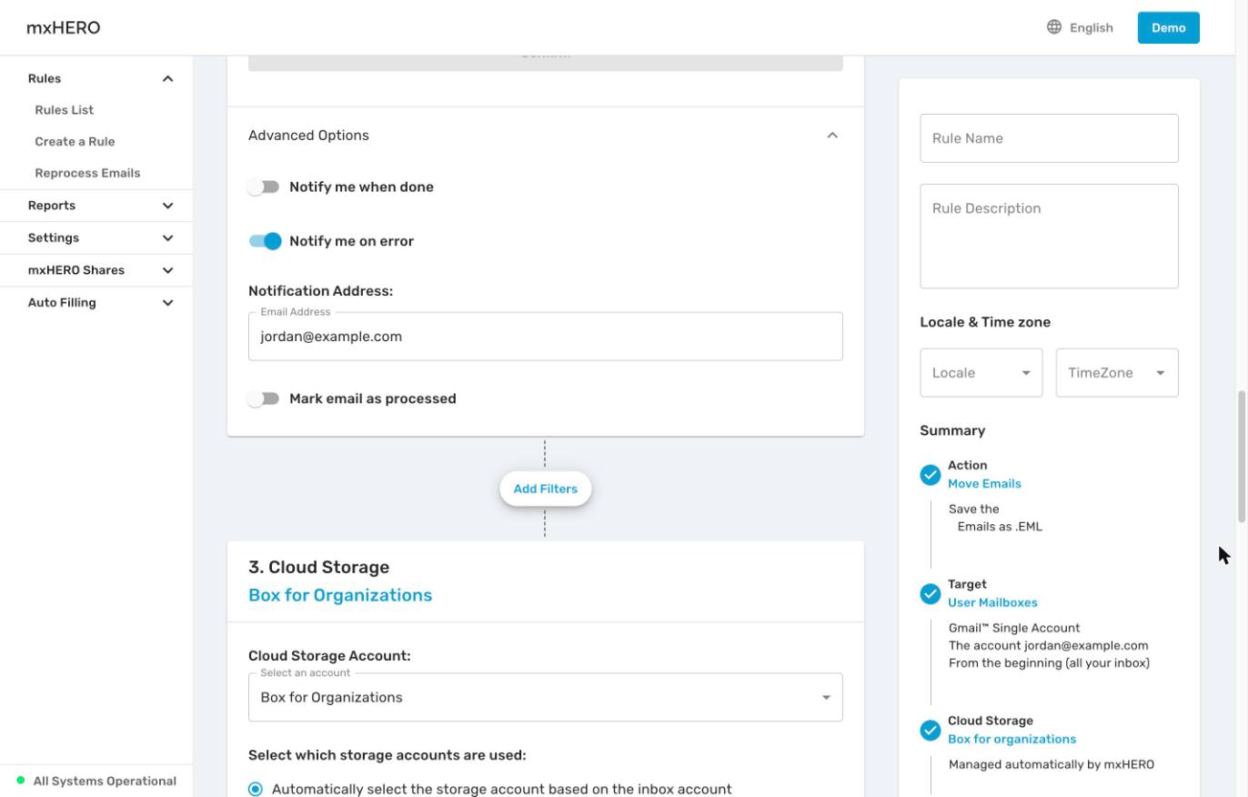1248x797 pixels.
Task: Open the User Mailboxes summary link
Action: (992, 602)
